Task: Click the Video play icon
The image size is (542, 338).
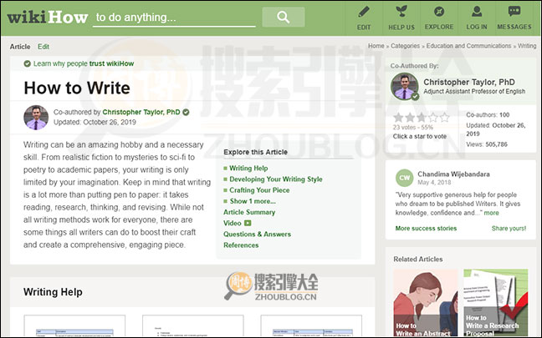Action: [248, 224]
